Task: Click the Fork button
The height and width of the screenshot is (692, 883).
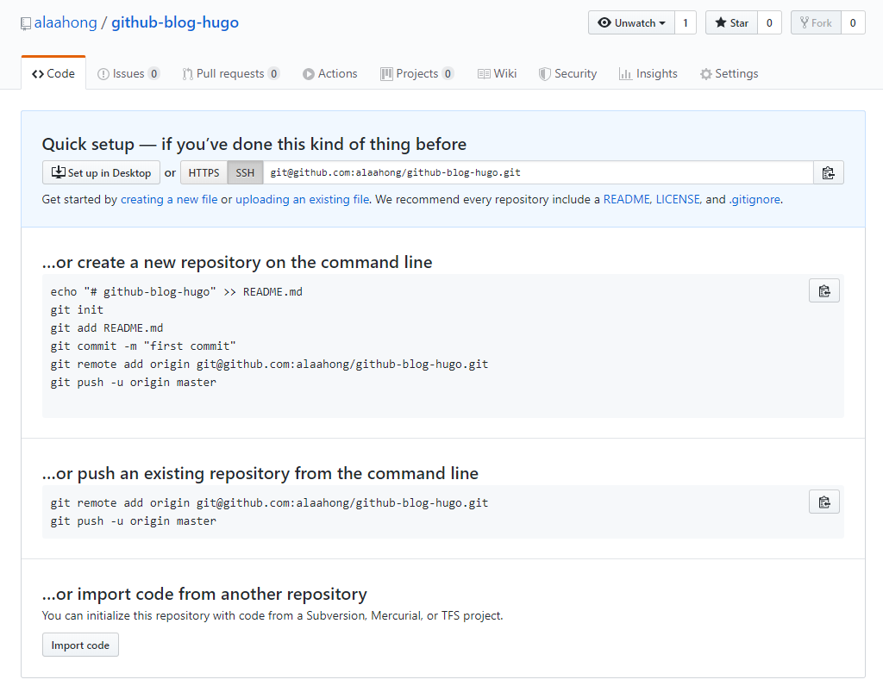Action: 816,23
